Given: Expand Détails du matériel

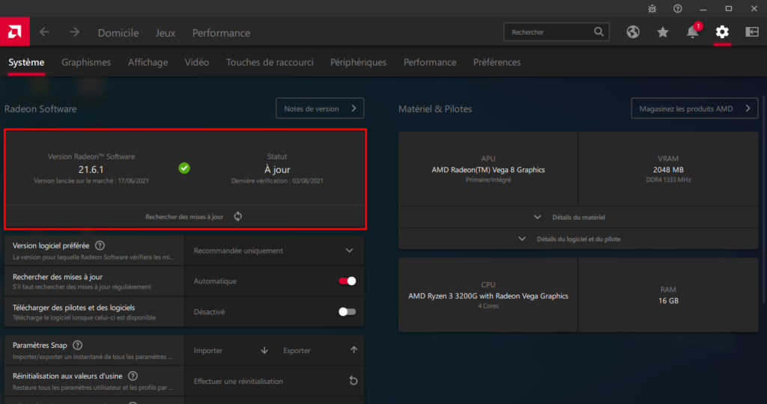Looking at the screenshot, I should coord(578,217).
